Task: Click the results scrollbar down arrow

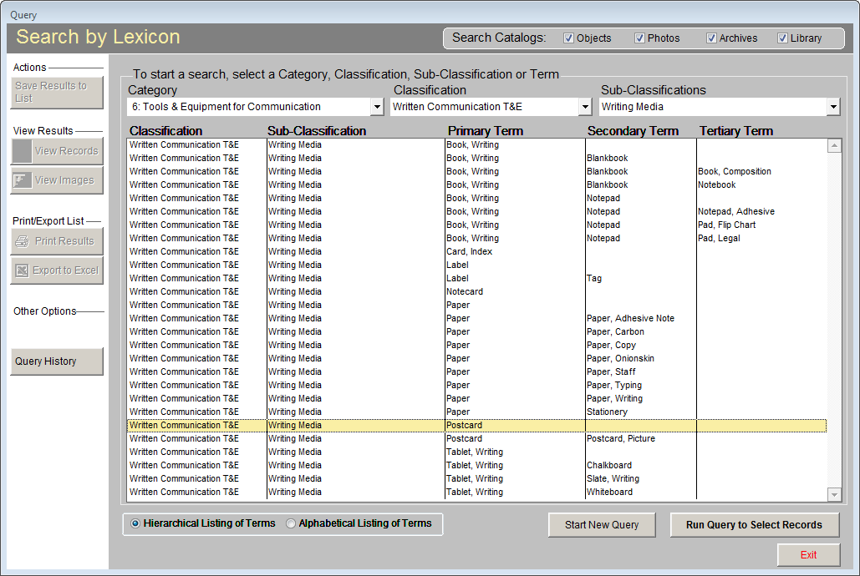Action: [x=834, y=493]
